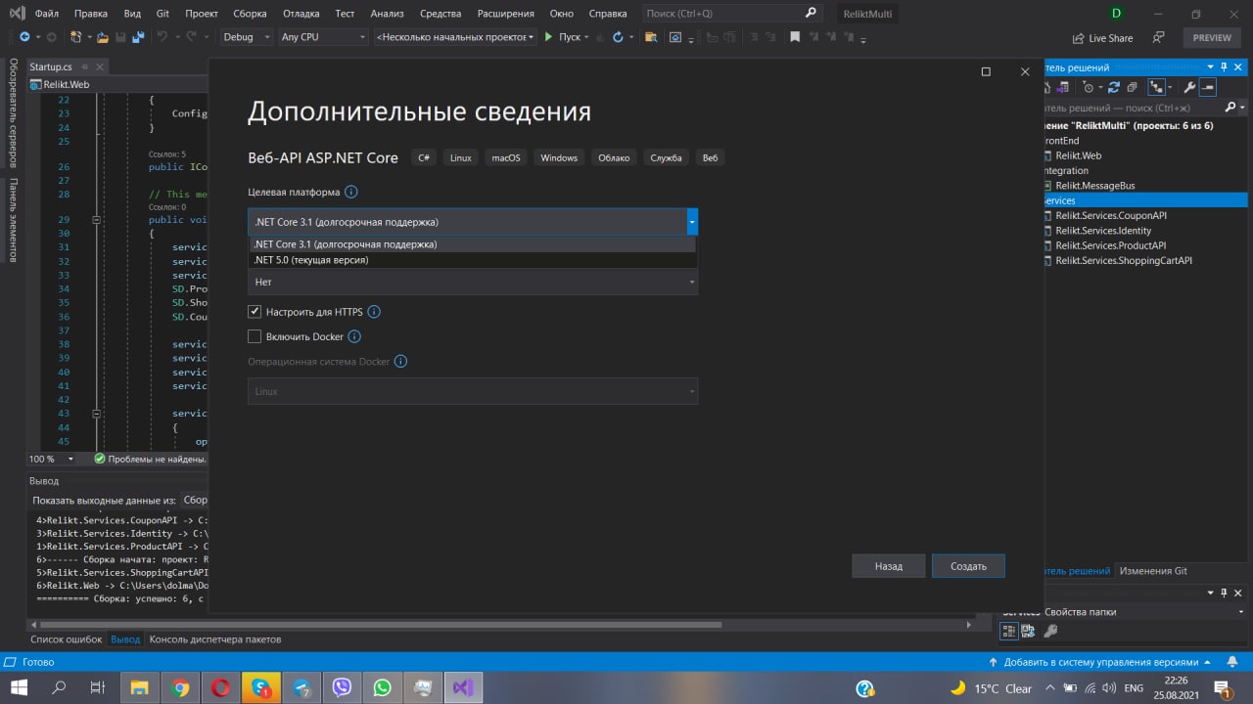Show info icon next to Включить Docker
1253x704 pixels.
(354, 336)
